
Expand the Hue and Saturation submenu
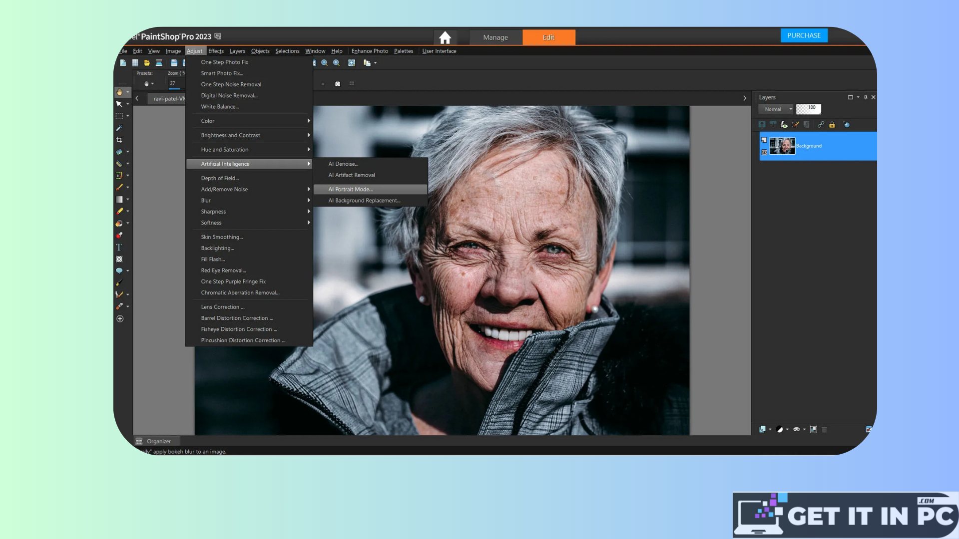249,150
